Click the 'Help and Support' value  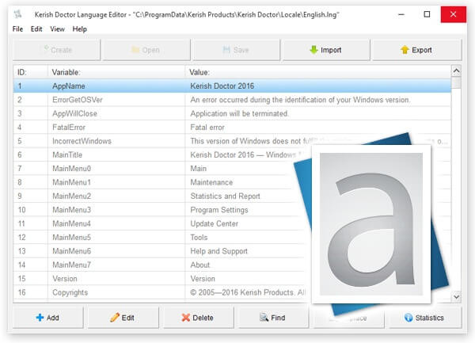[x=218, y=251]
